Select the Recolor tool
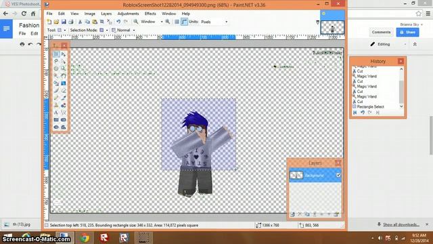The width and height of the screenshot is (433, 244). [64, 105]
